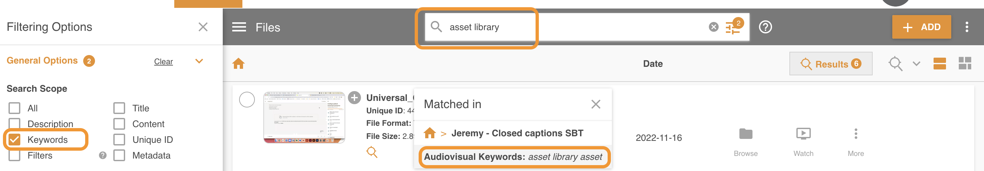Click the help question mark icon
984x171 pixels.
(765, 27)
